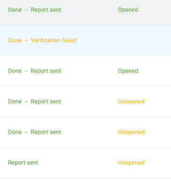
Task: Click "Report sent" in the gray shaded top row
Action: tap(46, 10)
